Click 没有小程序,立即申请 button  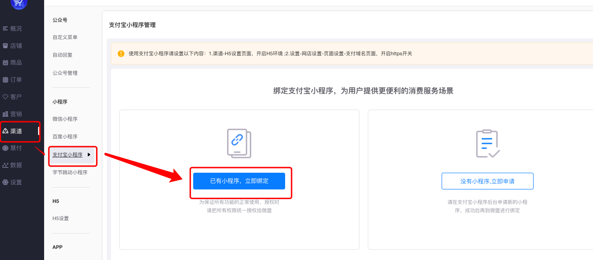coord(487,181)
